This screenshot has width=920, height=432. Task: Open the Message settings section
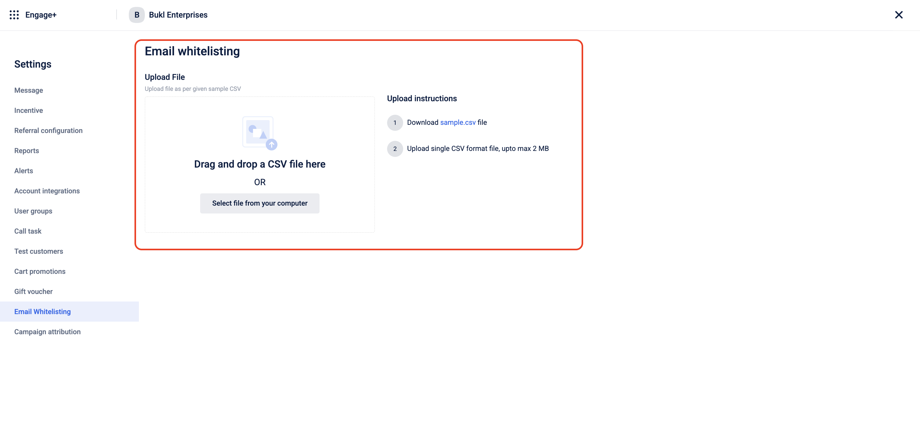click(29, 91)
